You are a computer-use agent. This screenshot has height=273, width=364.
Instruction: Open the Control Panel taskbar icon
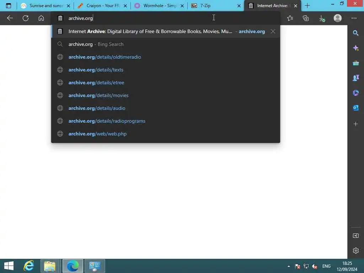click(95, 266)
